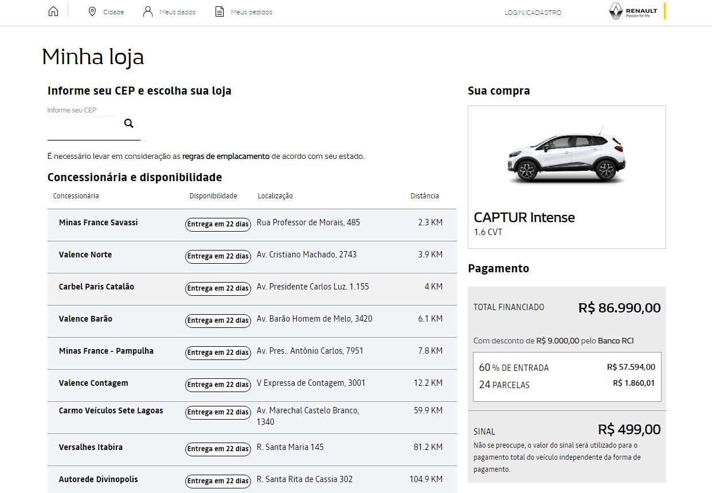
Task: Click the Entrega em 22 dias badge for Versalhes Itabira
Action: (x=218, y=449)
